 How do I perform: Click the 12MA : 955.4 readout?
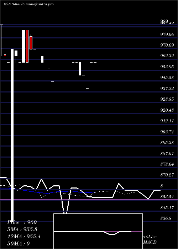[x=24, y=237]
